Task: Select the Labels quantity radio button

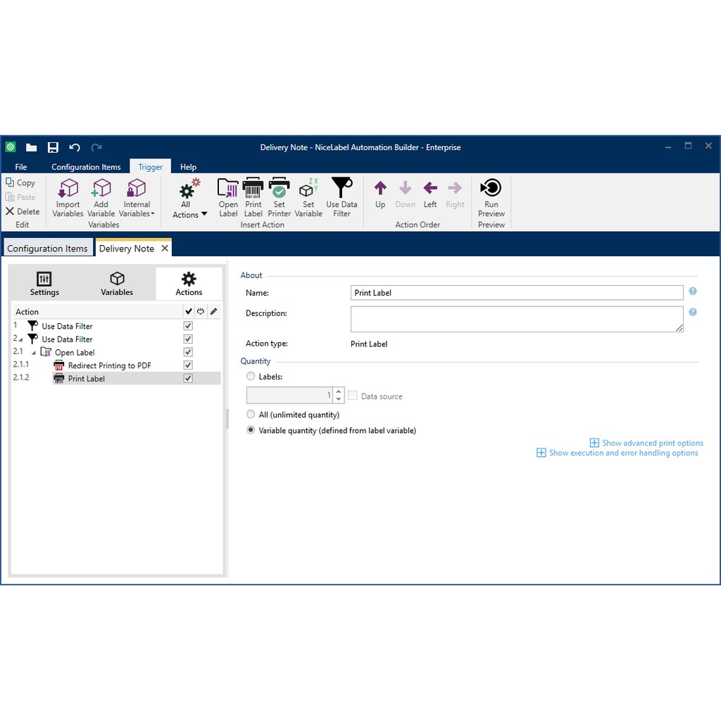Action: 251,377
